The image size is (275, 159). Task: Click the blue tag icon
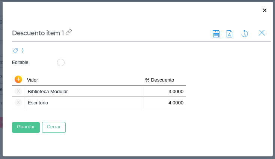(15, 51)
